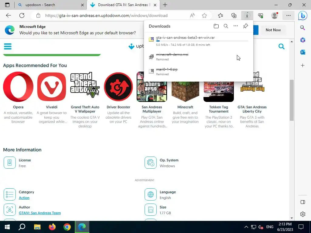311x233 pixels.
Task: Open GTAIV: San Andreas Team author link
Action: [40, 213]
